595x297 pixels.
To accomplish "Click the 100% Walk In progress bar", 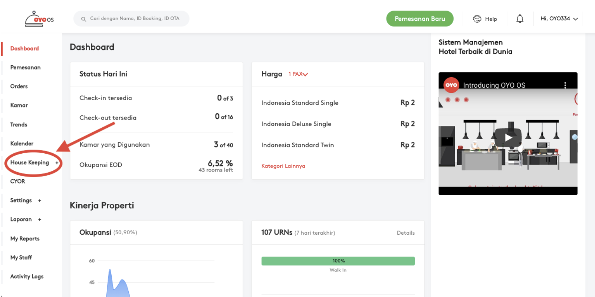I will (x=338, y=261).
